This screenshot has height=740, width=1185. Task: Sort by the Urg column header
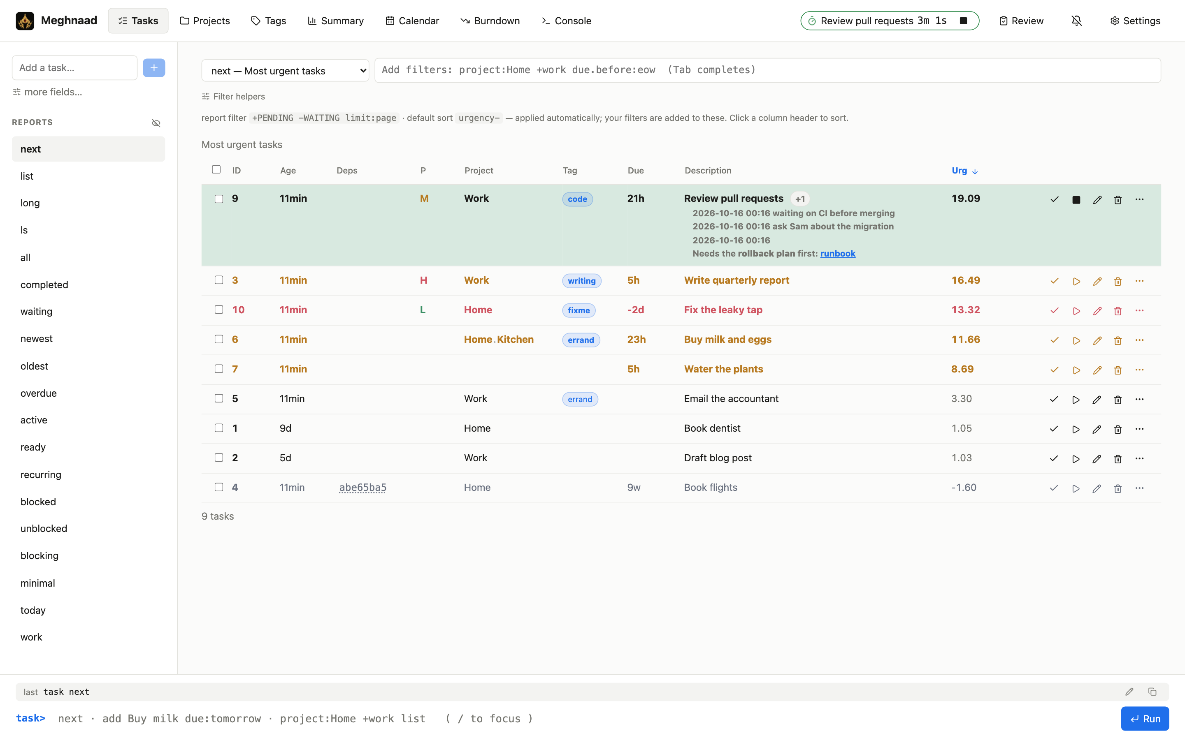coord(964,170)
